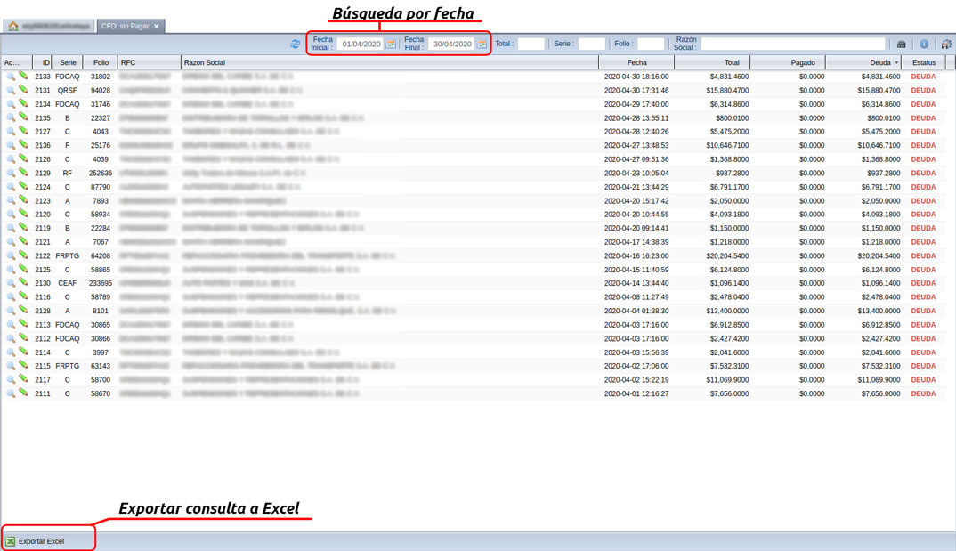
Task: Click the binoculars search icon
Action: 901,44
